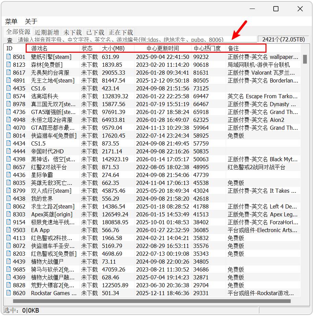The height and width of the screenshot is (316, 313).
Task: Click the vertical scrollbar thumb
Action: click(305, 59)
